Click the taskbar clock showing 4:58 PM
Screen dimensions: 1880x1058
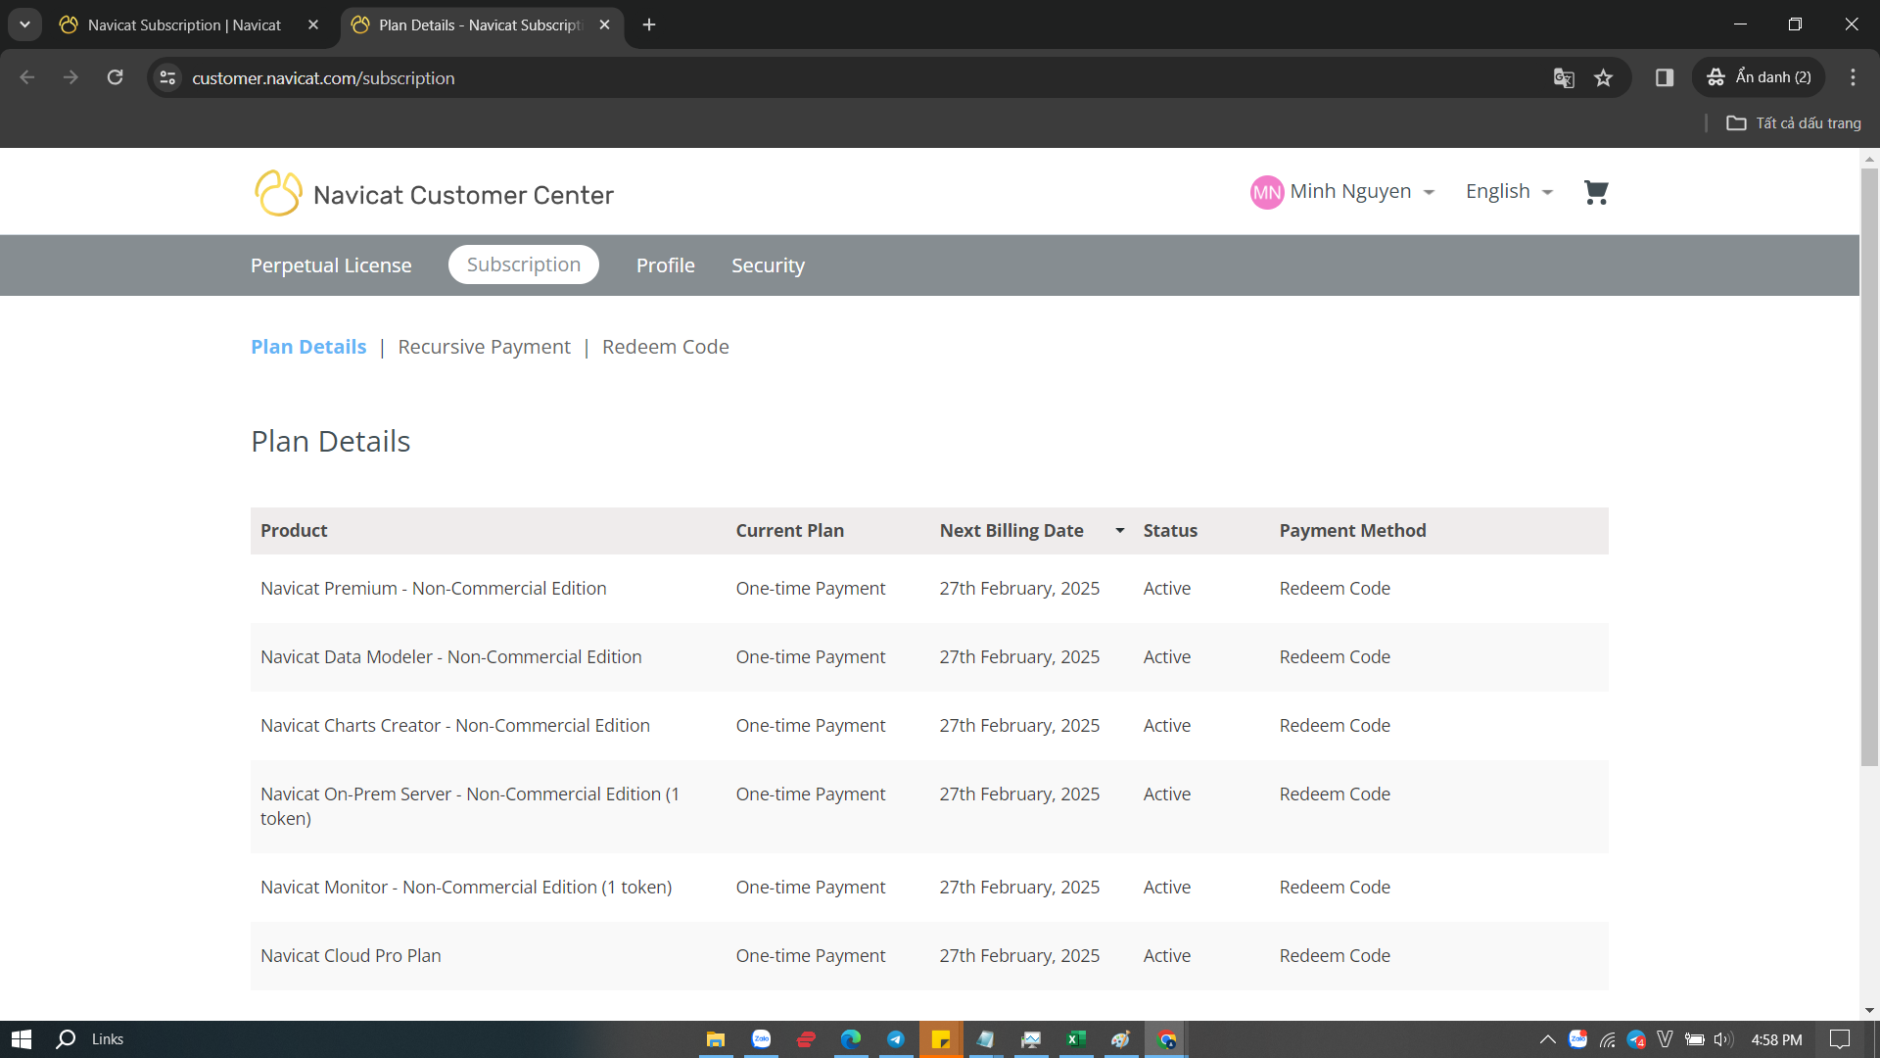coord(1776,1039)
